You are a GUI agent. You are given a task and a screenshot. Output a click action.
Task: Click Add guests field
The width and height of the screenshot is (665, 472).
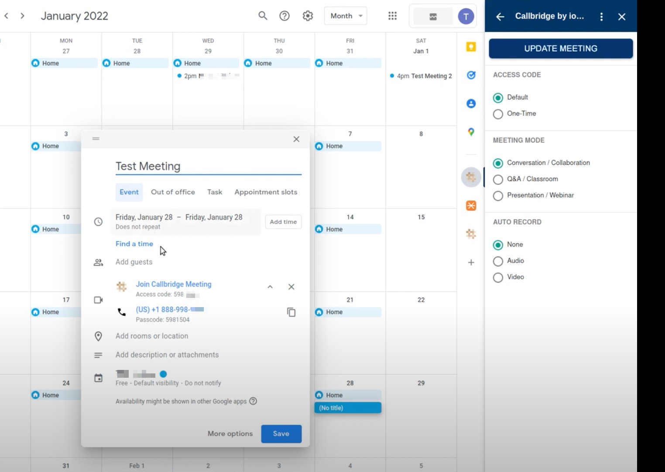[x=134, y=262]
